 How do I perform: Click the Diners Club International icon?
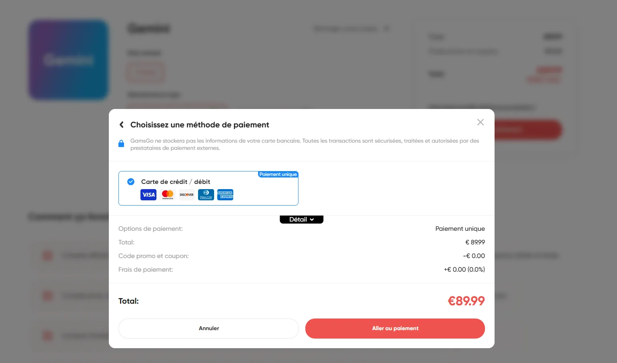click(x=206, y=194)
